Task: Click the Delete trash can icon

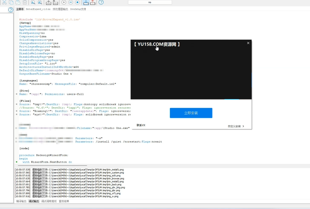Action: (25, 2)
